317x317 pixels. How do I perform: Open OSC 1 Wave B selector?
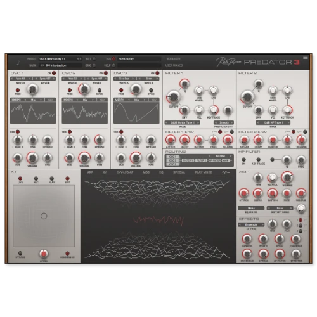(x=45, y=79)
